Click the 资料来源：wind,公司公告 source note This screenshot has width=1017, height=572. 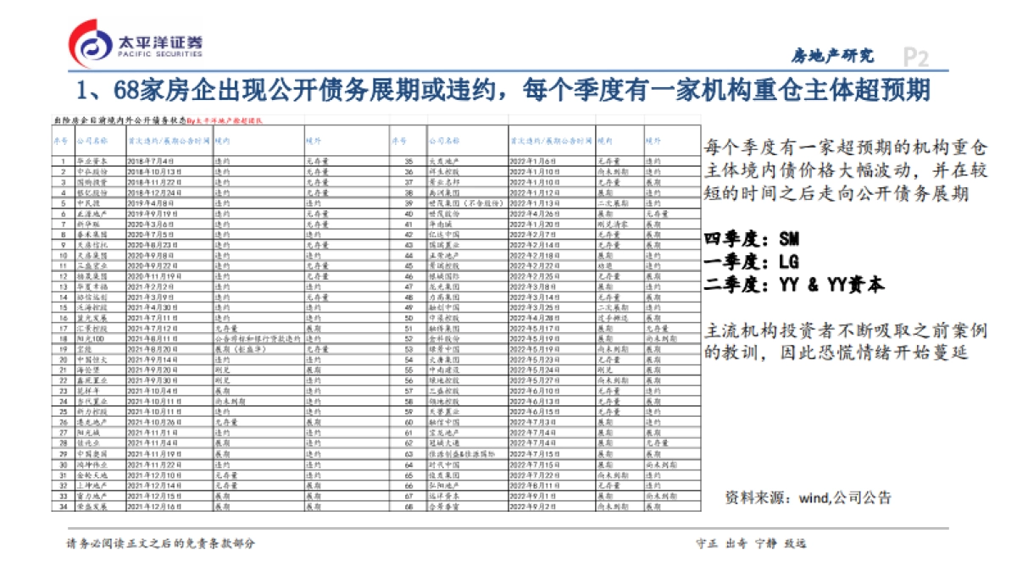point(809,497)
